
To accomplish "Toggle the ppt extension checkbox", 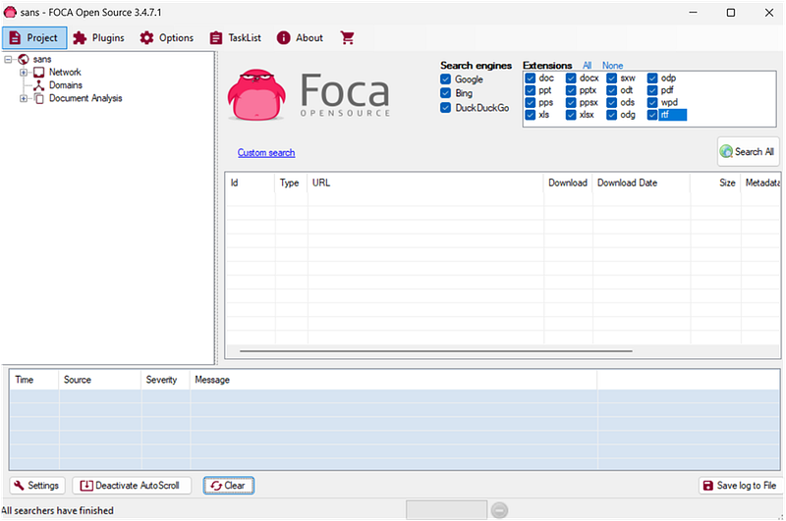I will click(531, 90).
